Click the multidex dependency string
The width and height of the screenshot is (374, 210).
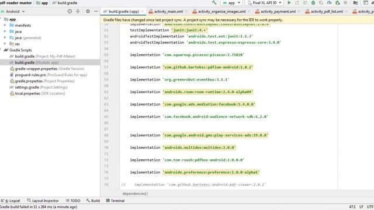click(199, 148)
